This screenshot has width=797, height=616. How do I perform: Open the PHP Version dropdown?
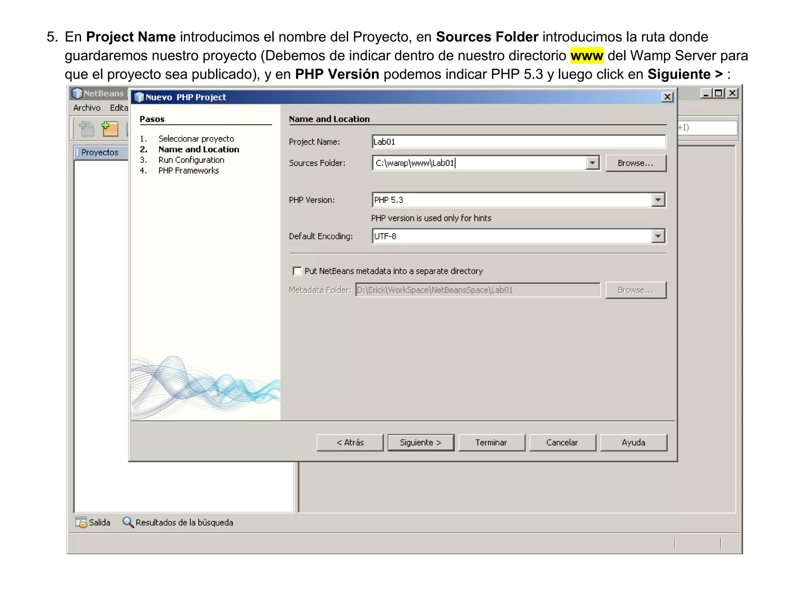pyautogui.click(x=658, y=200)
